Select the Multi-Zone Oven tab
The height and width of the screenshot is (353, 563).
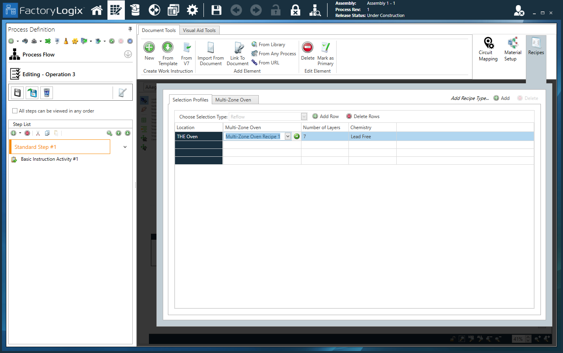coord(233,100)
